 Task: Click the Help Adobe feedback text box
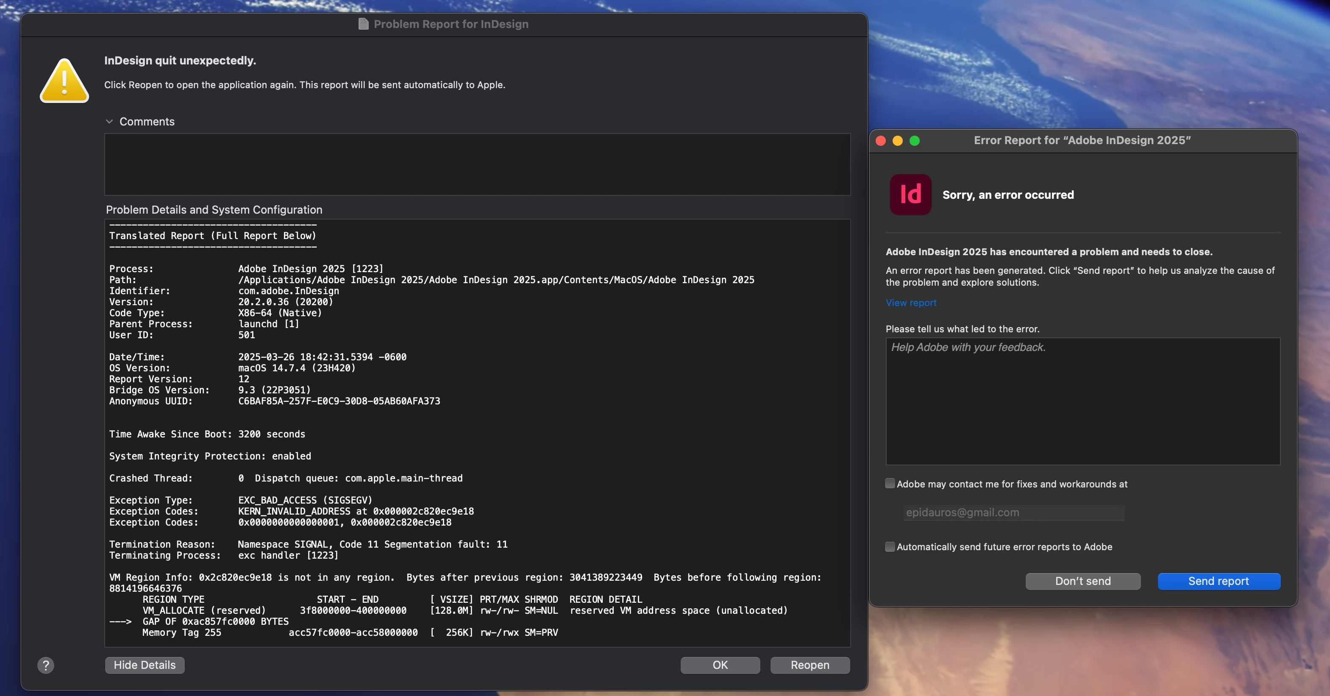point(1082,402)
